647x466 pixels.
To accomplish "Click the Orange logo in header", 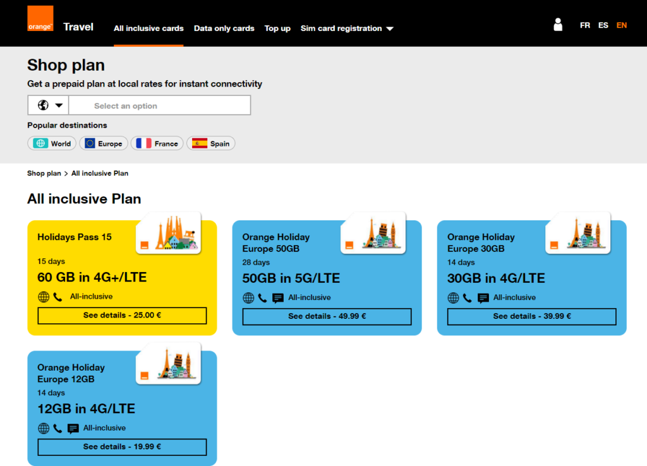I will 40,18.
